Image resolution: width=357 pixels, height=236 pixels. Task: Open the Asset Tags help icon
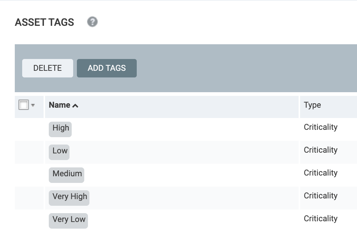coord(92,22)
